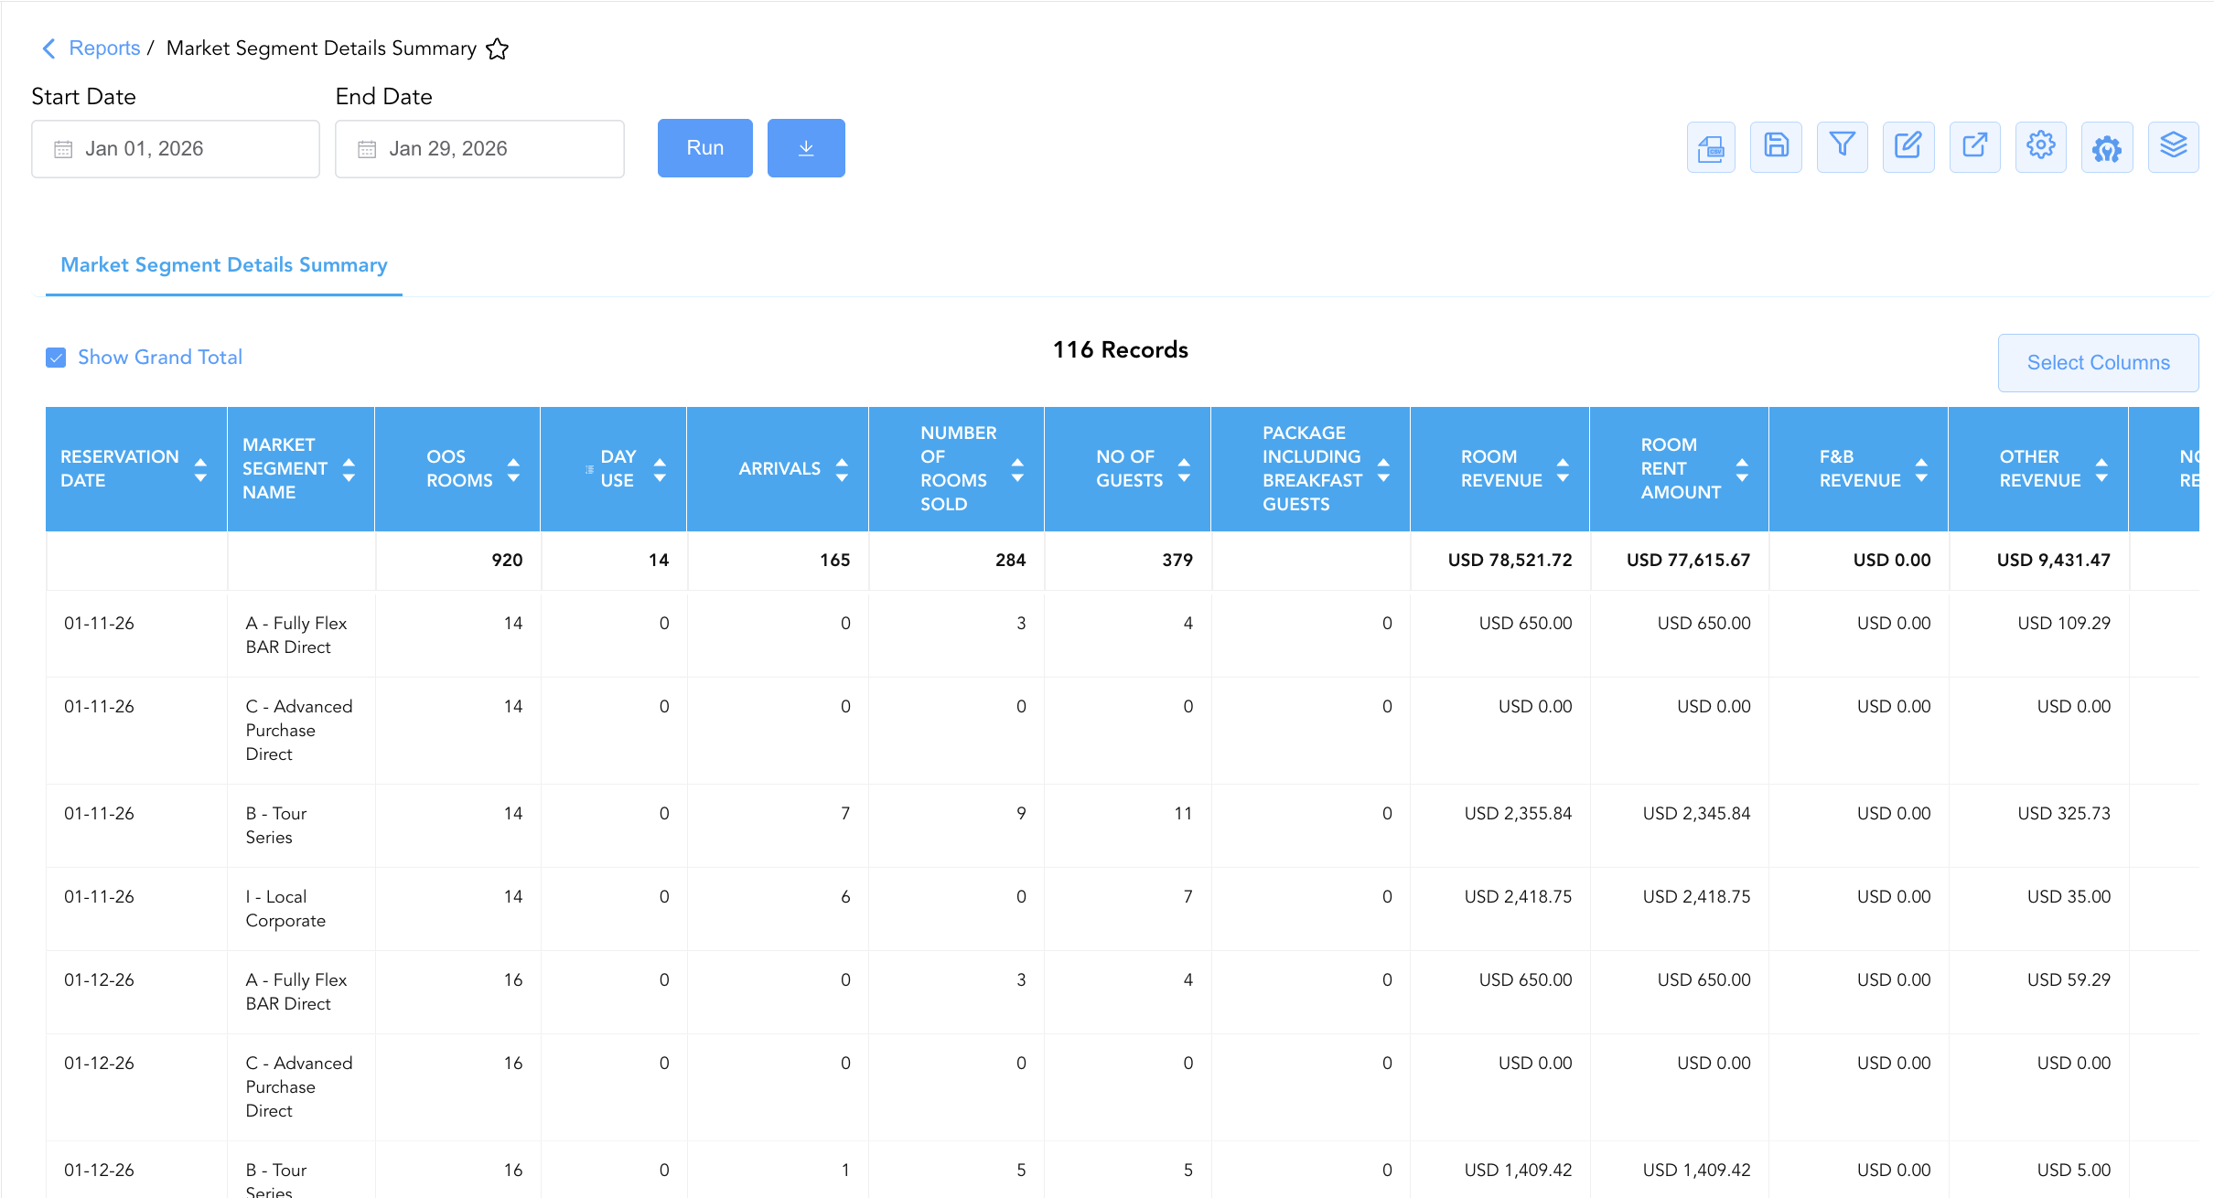Sort by Arrivals column arrows
The height and width of the screenshot is (1198, 2214).
tap(842, 470)
